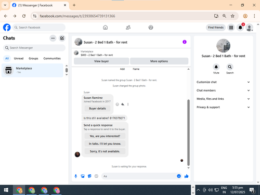Open the first Chrome icon in taskbar
Screen dimensions: 260x195
(x=19, y=190)
